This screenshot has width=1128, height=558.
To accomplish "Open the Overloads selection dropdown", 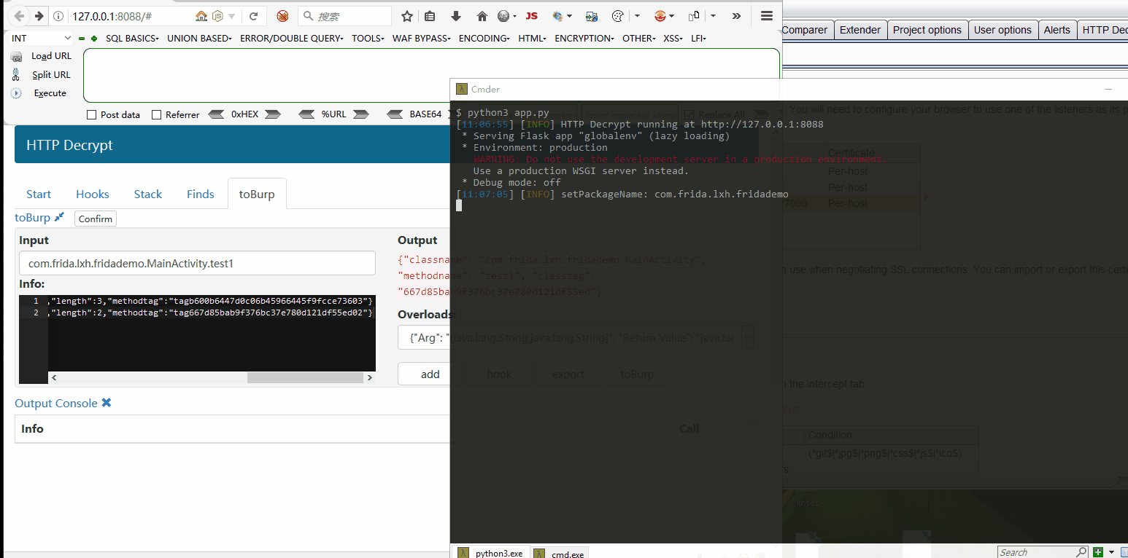I will point(576,337).
